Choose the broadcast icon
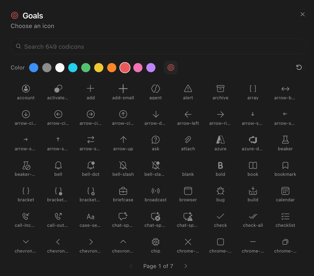314x276 pixels. pos(155,194)
